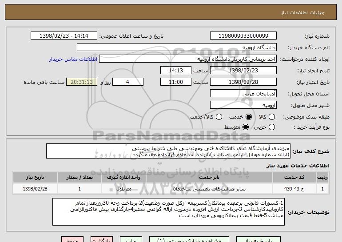Screen dimensions: 342x242
Task: Choose the متوسط purchase type radio
Action: coord(245,127)
